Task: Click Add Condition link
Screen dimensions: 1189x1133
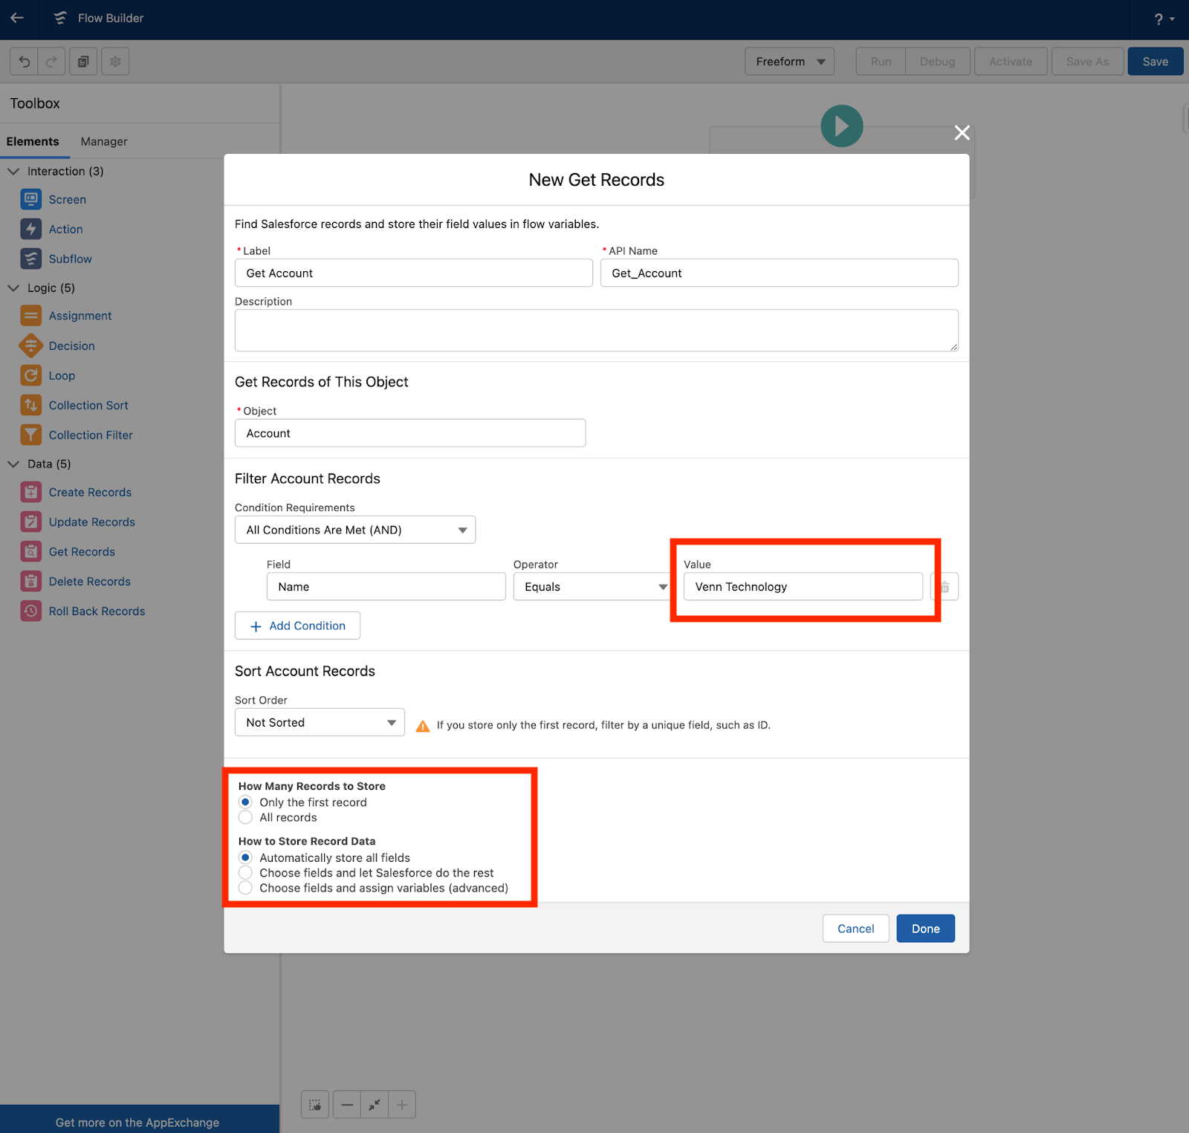Action: tap(297, 625)
